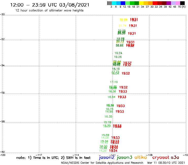Click the gray legend color swatch
188x165 pixels.
(109, 3)
